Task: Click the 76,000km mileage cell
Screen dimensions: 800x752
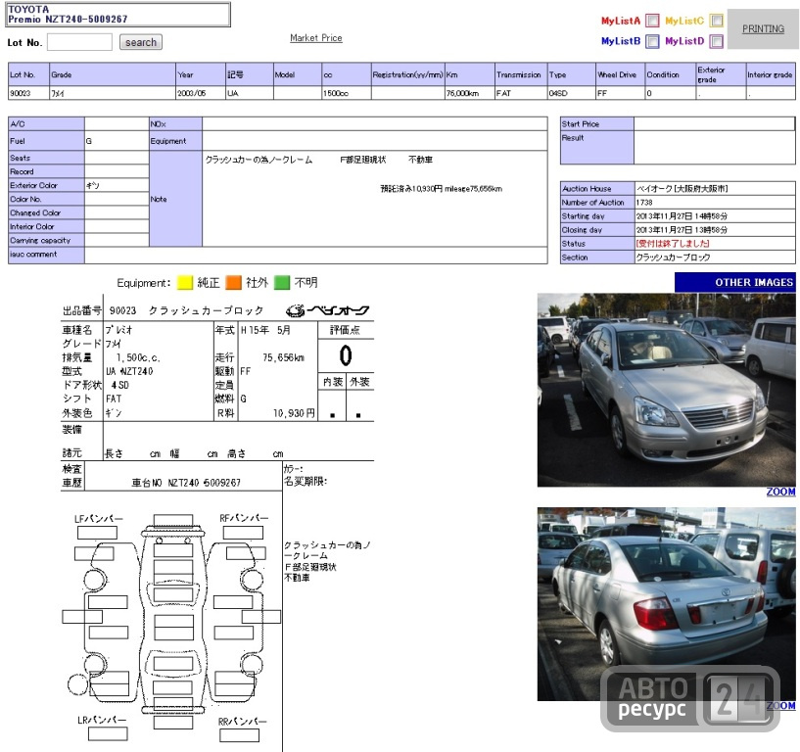Action: 469,93
